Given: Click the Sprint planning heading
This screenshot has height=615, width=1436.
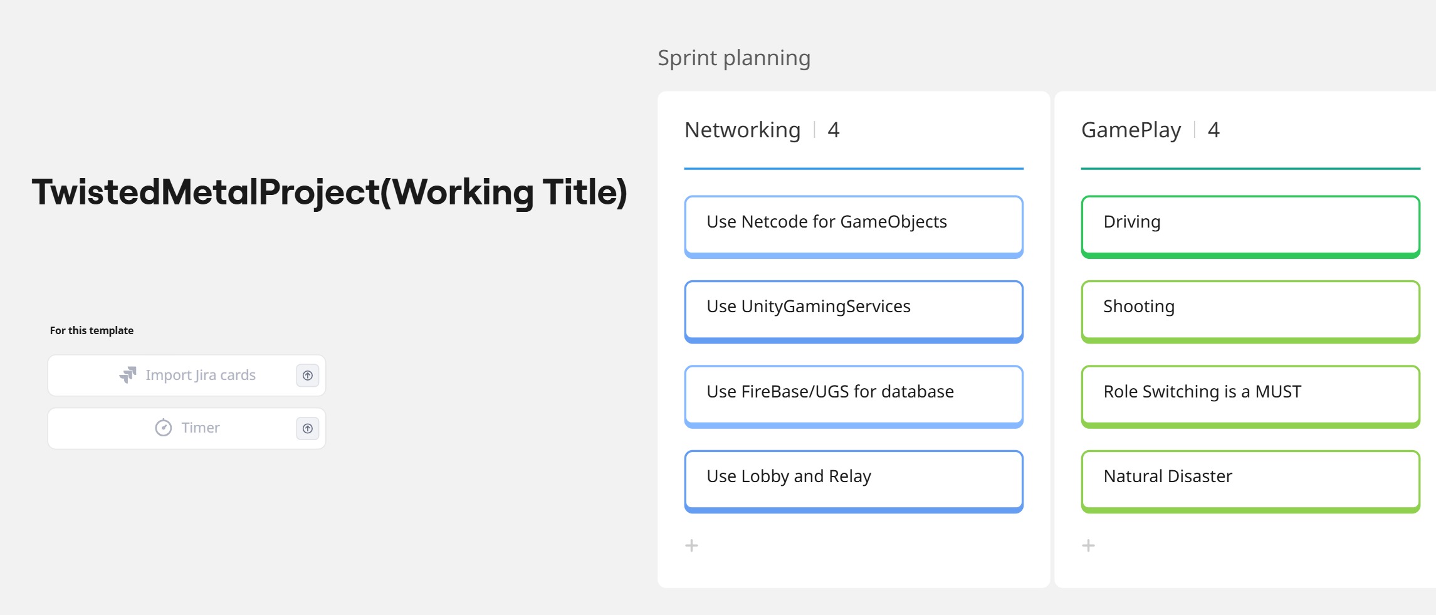Looking at the screenshot, I should pyautogui.click(x=734, y=58).
